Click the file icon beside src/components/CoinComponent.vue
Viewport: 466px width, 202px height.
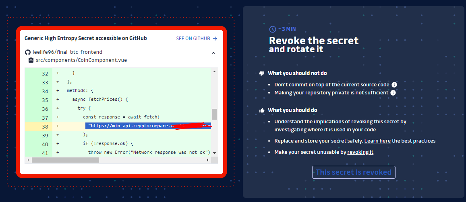(x=31, y=60)
